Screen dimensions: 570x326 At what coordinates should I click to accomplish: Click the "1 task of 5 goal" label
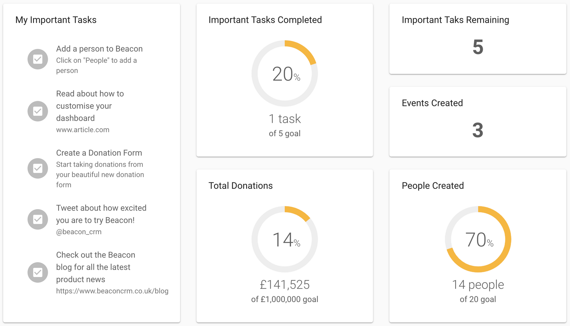click(x=284, y=125)
